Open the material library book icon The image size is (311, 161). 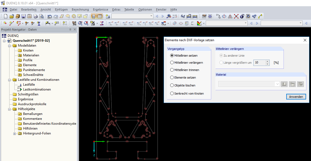click(x=284, y=84)
